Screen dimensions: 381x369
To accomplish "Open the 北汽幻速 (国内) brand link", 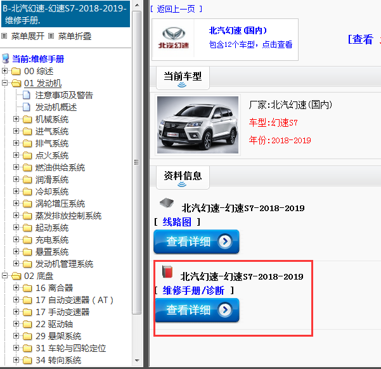I will 238,30.
